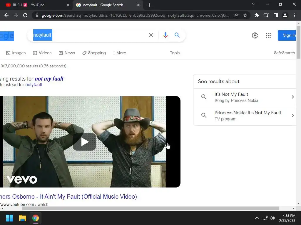301x225 pixels.
Task: Bookmark this page with the star icon
Action: pyautogui.click(x=245, y=15)
